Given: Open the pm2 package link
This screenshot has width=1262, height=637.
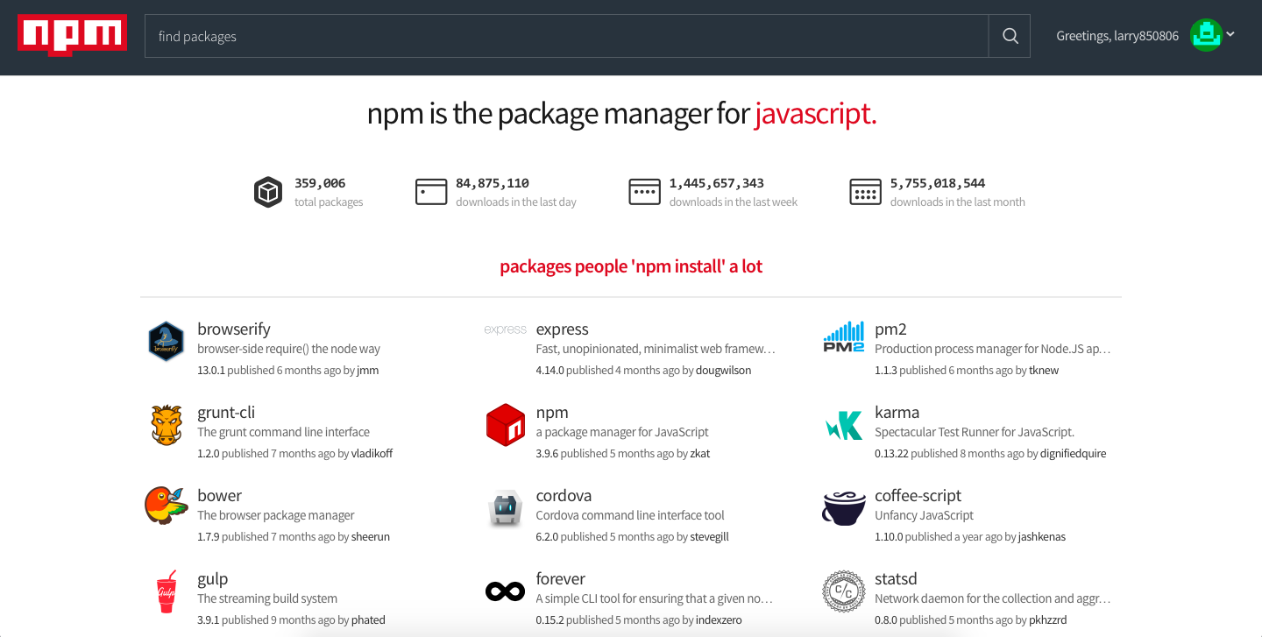Looking at the screenshot, I should pos(890,329).
